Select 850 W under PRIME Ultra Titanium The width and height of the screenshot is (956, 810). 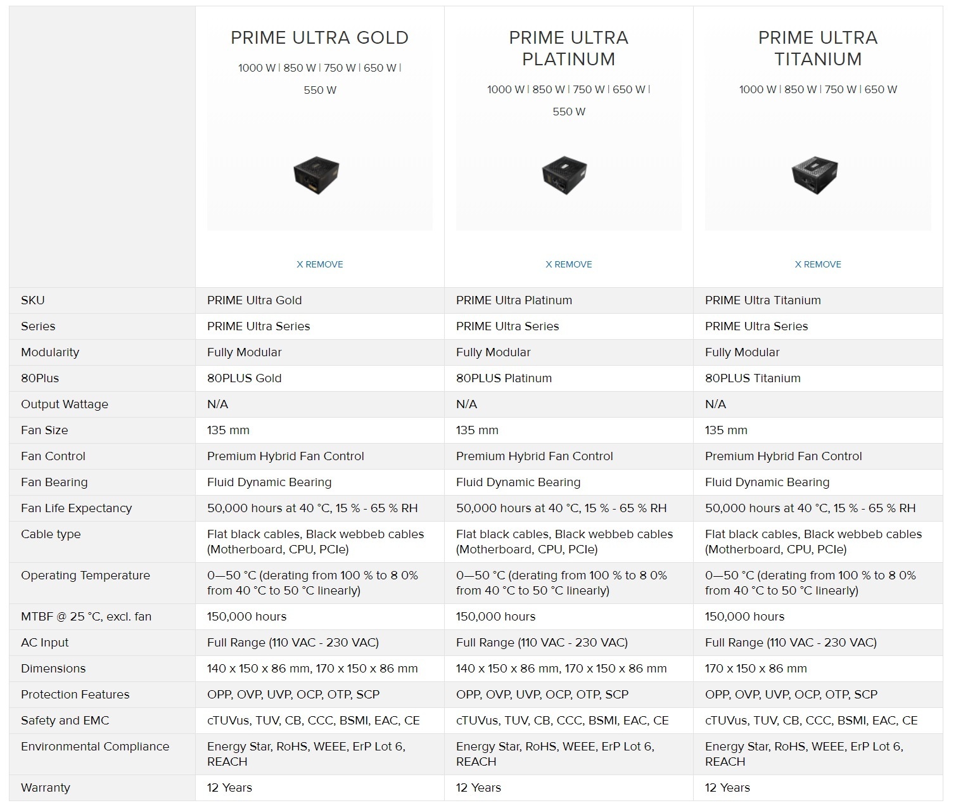coord(801,90)
